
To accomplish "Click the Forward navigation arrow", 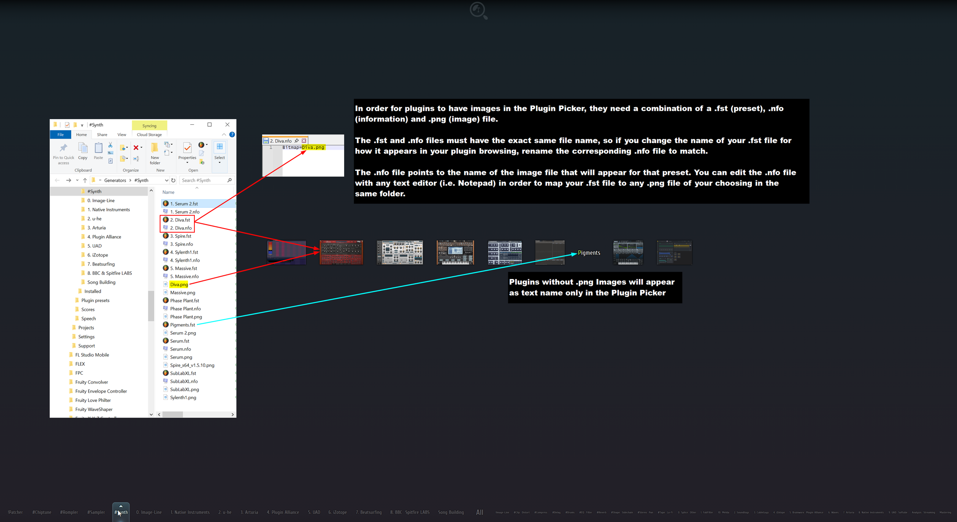I will (x=69, y=180).
